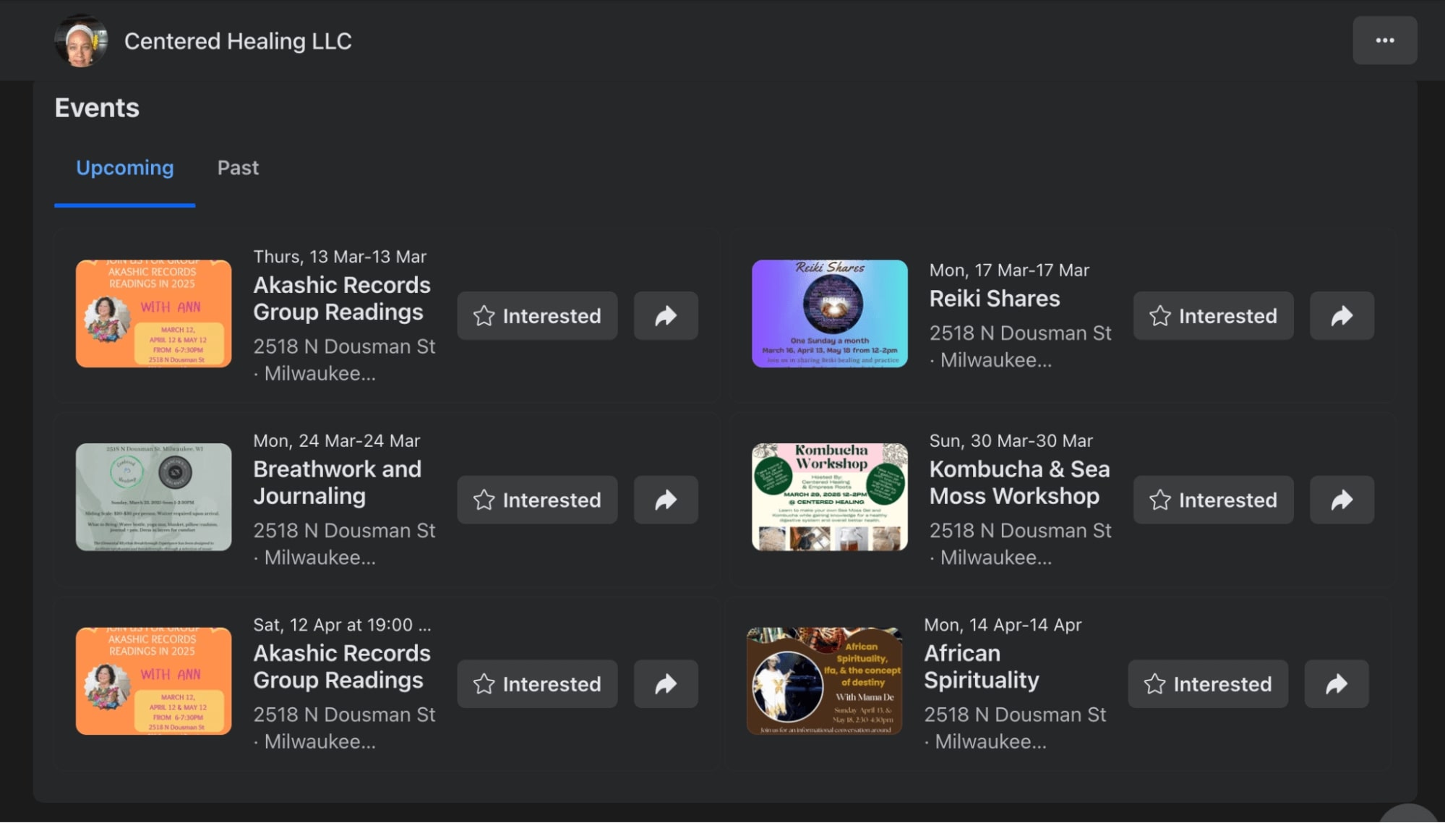
Task: Open Centered Healing LLC profile picture
Action: pyautogui.click(x=81, y=41)
